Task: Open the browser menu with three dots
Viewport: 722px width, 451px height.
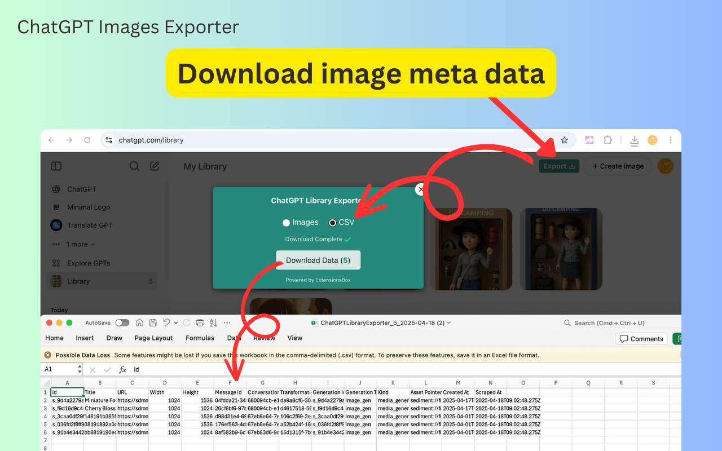Action: coord(670,140)
